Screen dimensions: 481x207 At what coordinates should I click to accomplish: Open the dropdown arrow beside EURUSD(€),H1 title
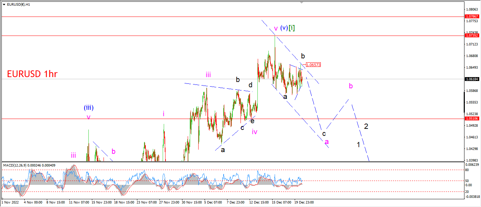[4, 4]
